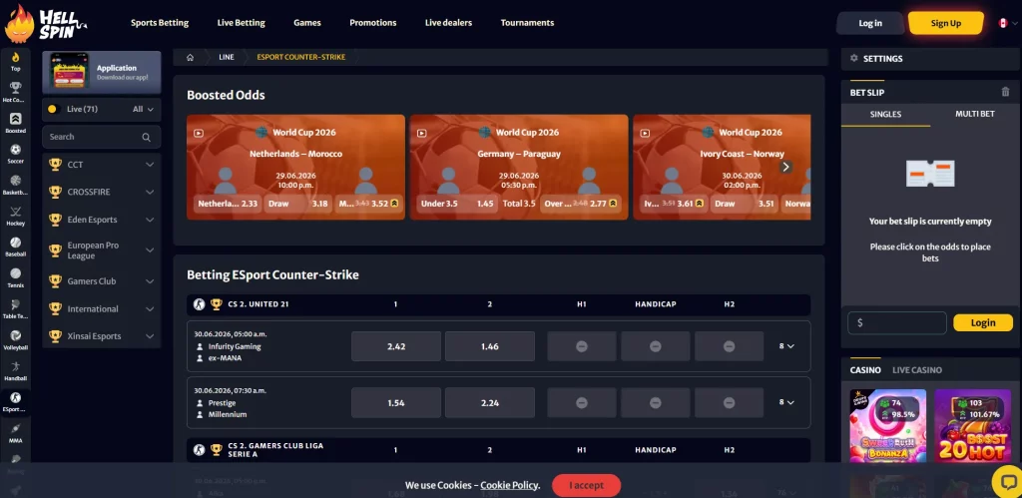Open the All filter dropdown
1022x498 pixels.
point(144,110)
